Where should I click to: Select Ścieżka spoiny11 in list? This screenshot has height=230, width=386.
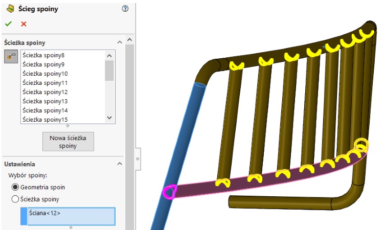[x=45, y=83]
